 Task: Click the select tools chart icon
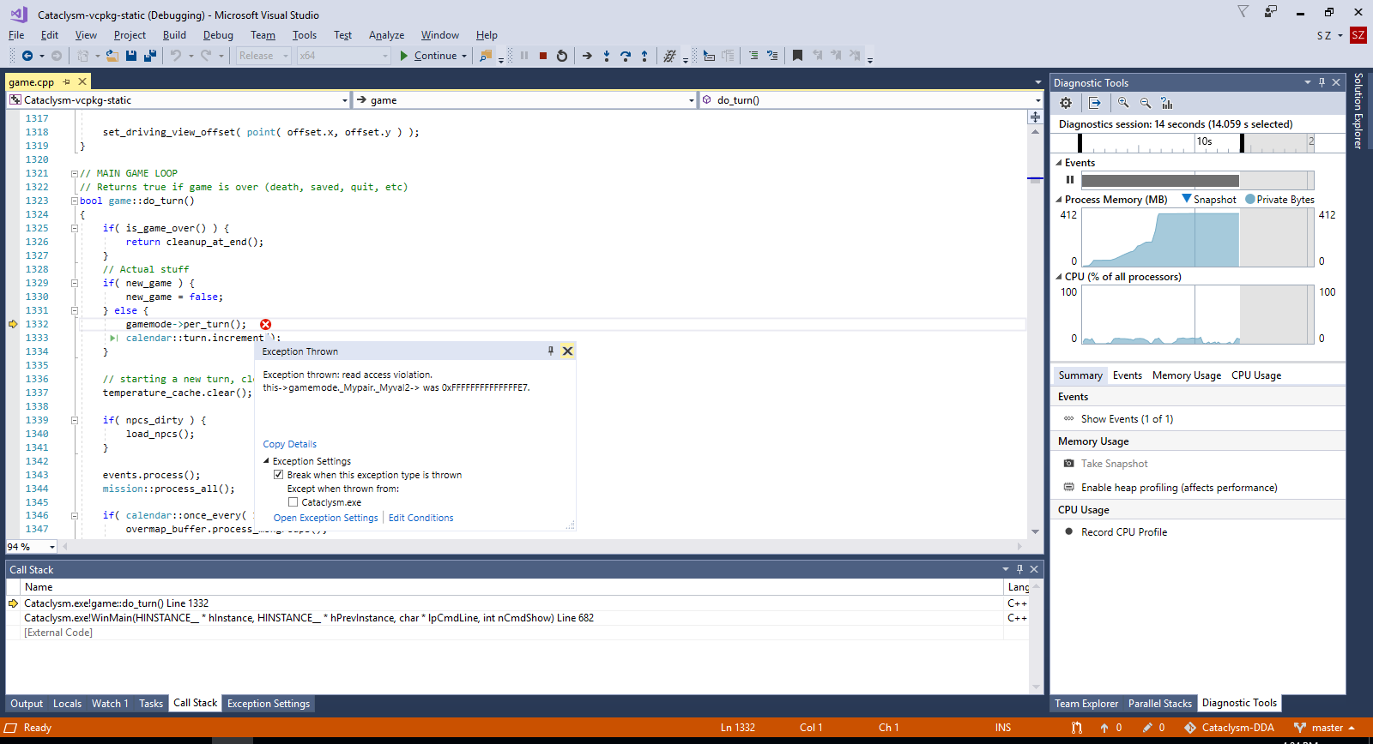[1167, 103]
